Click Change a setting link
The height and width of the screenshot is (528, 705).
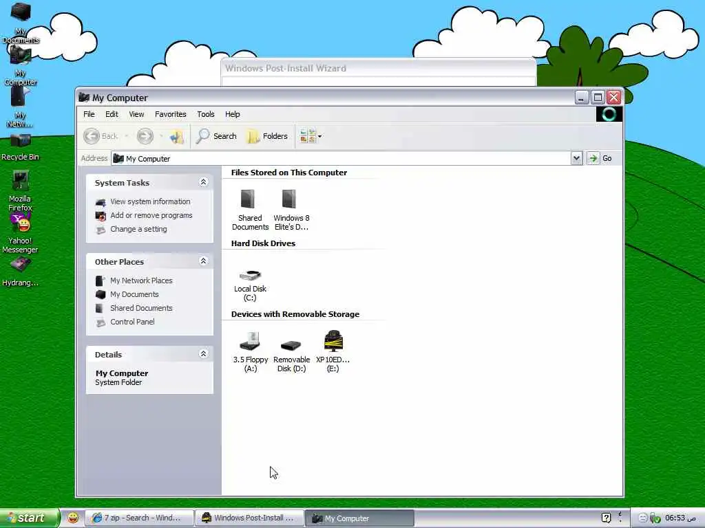click(138, 229)
